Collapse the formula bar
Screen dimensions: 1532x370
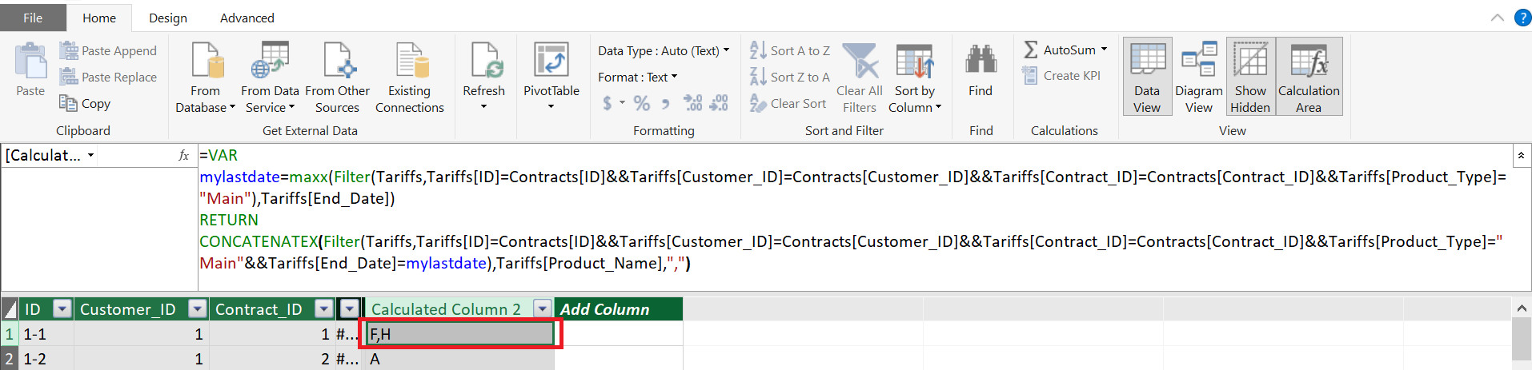tap(1521, 155)
